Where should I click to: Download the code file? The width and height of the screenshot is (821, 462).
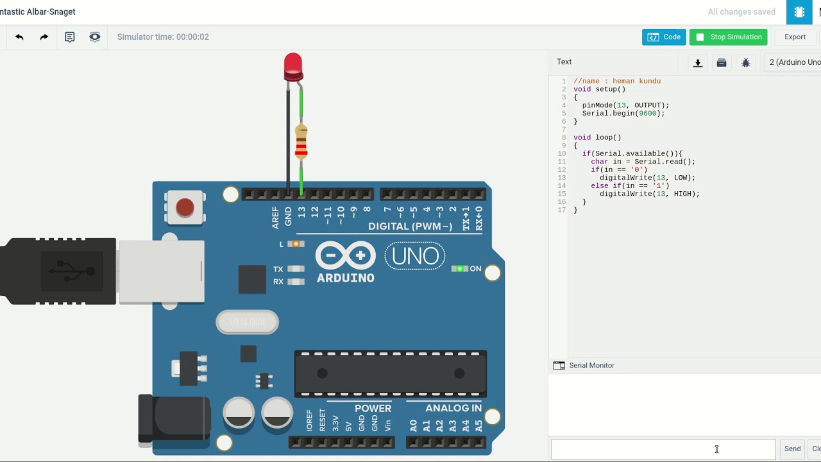[698, 62]
